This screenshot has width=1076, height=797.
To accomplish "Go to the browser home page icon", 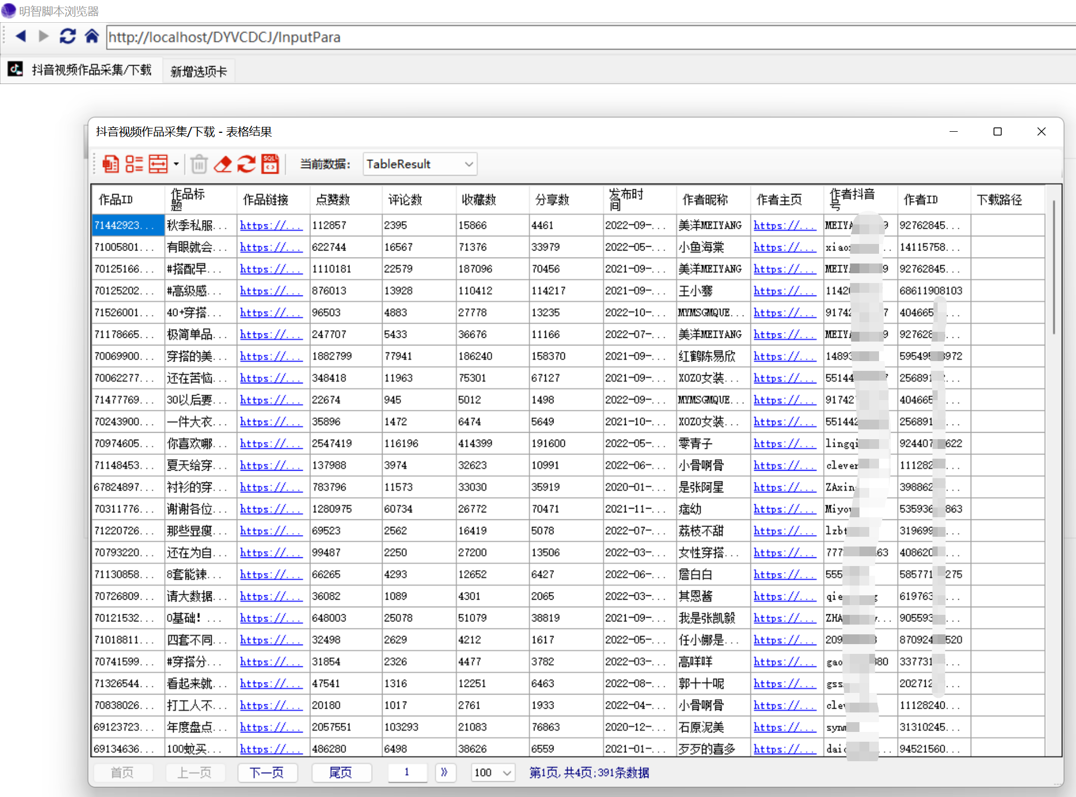I will (92, 36).
